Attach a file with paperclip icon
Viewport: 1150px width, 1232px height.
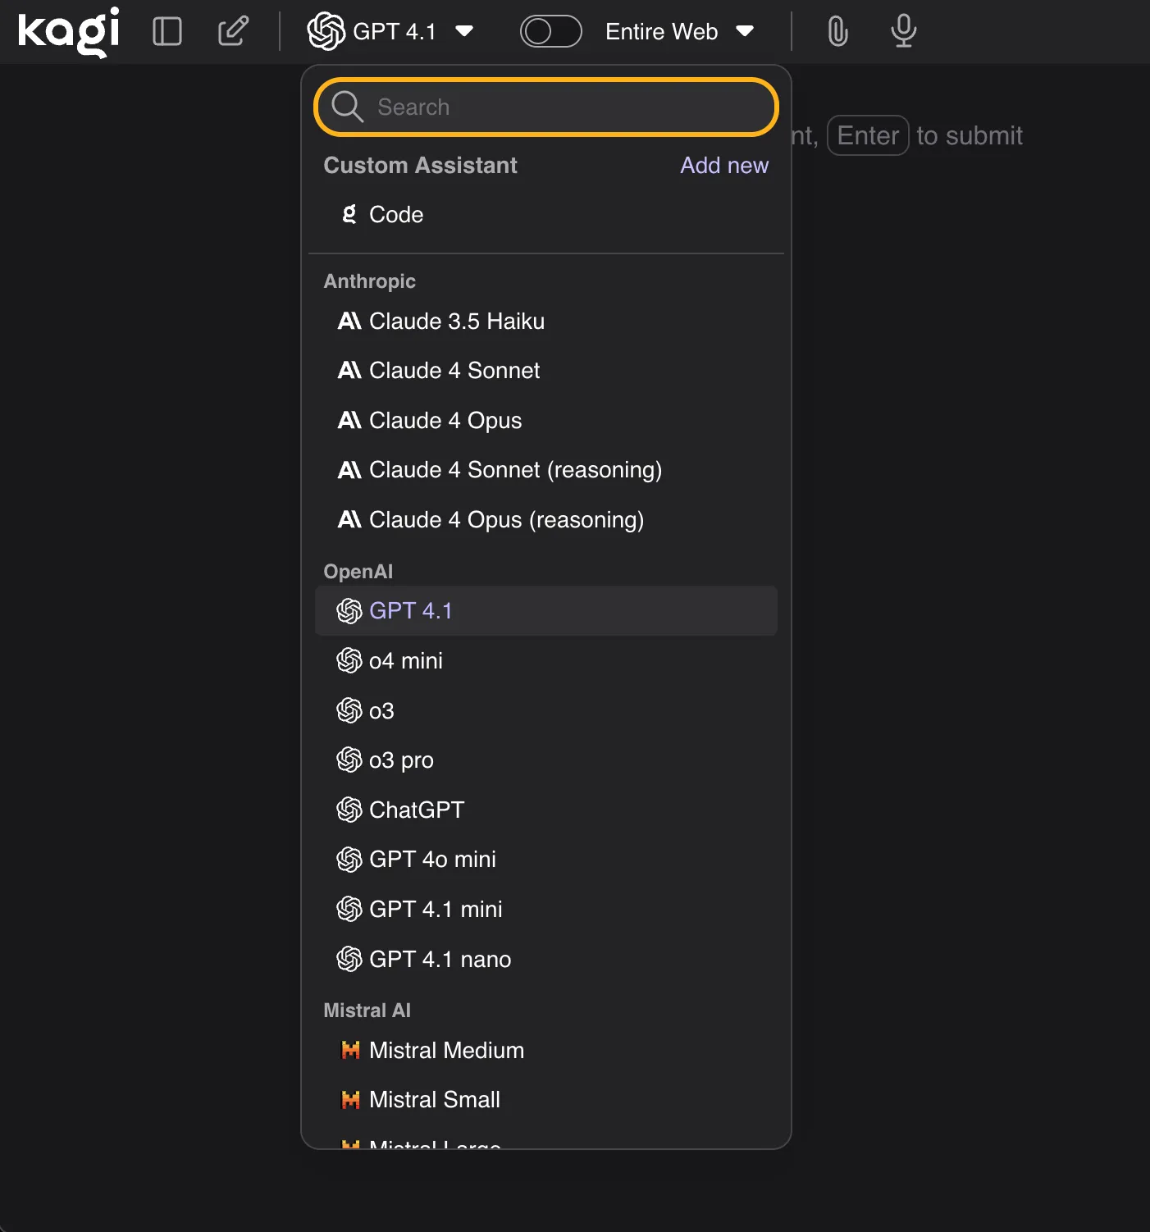tap(837, 31)
